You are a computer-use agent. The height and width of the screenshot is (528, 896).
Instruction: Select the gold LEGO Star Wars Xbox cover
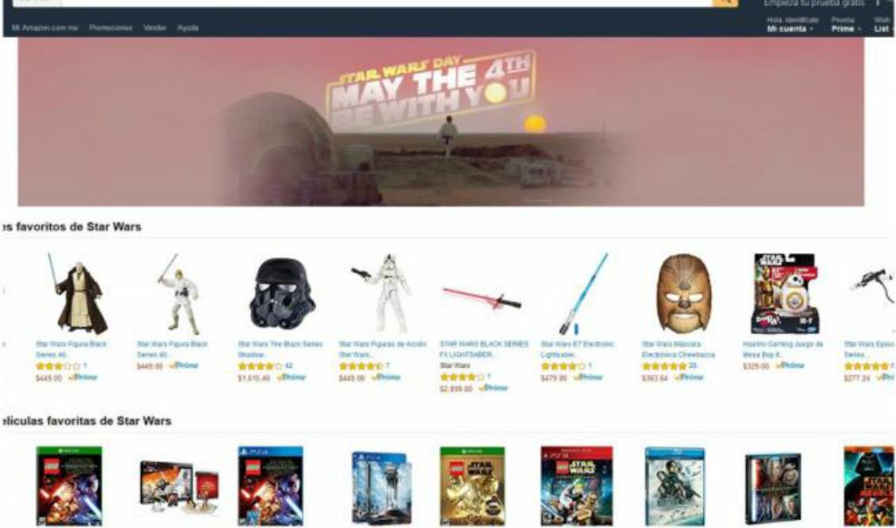click(473, 486)
